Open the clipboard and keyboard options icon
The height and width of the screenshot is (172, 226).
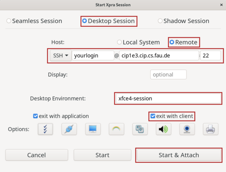(x=140, y=129)
